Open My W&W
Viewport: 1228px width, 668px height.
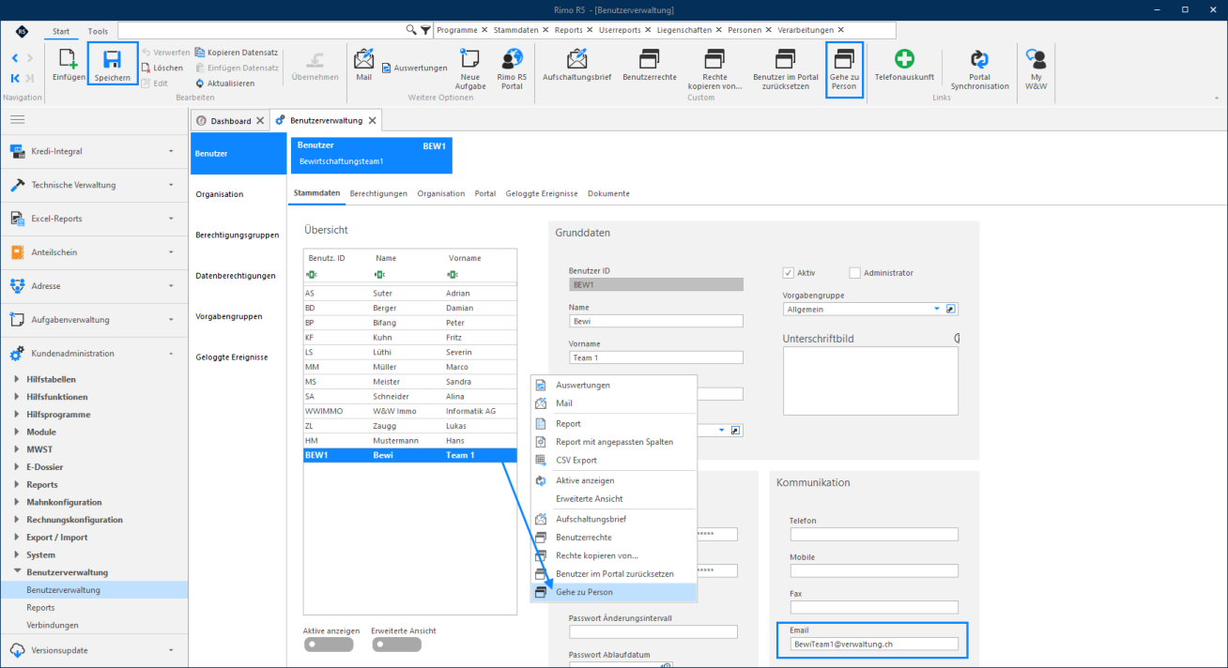(x=1036, y=68)
